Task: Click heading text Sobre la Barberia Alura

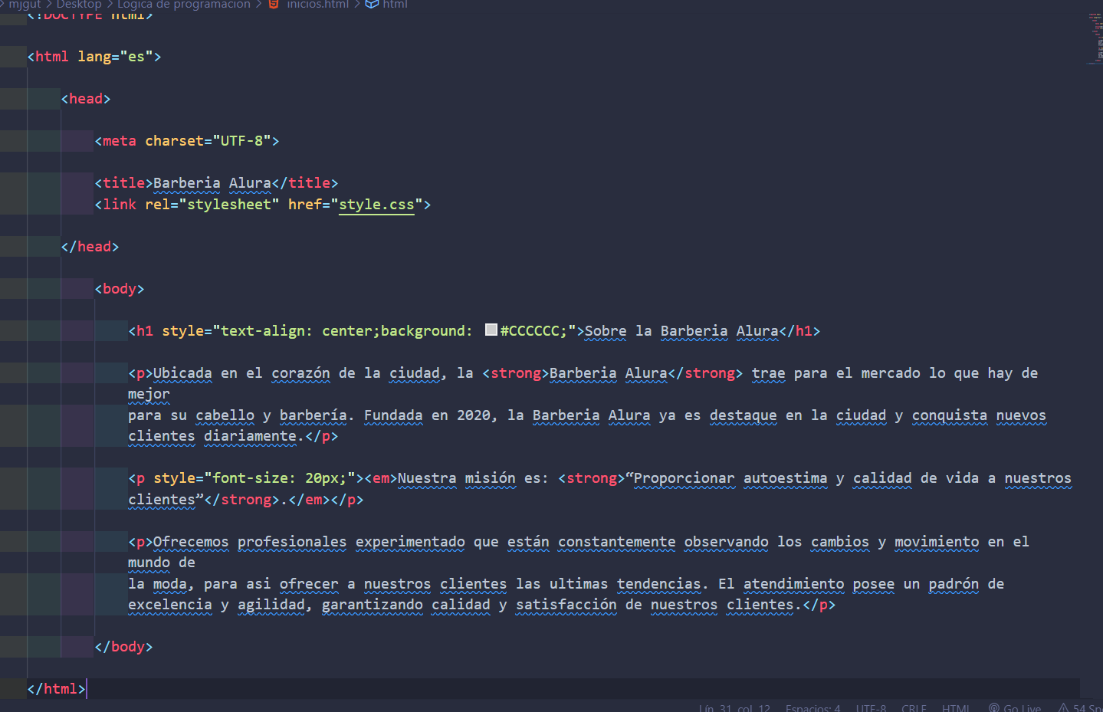Action: coord(681,331)
